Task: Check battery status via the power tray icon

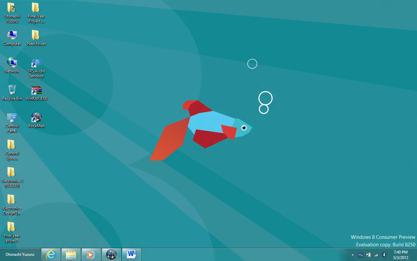Action: (x=368, y=255)
